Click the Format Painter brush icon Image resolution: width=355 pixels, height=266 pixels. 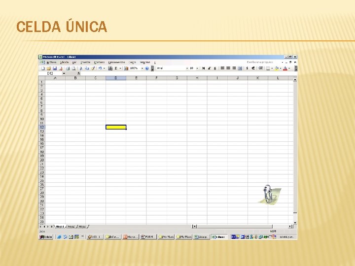(x=93, y=68)
